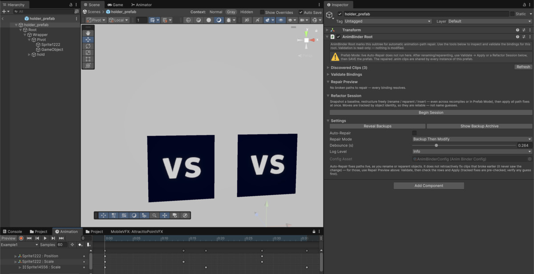Collapse the Refactor Session section
The width and height of the screenshot is (534, 274).
click(x=328, y=95)
